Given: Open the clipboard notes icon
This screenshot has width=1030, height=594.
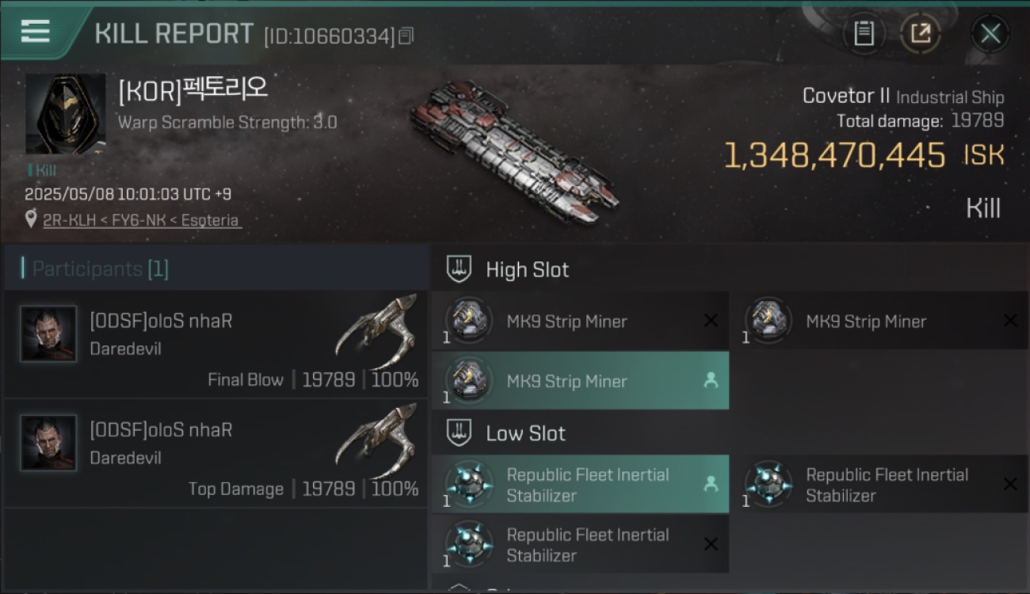Looking at the screenshot, I should 864,33.
